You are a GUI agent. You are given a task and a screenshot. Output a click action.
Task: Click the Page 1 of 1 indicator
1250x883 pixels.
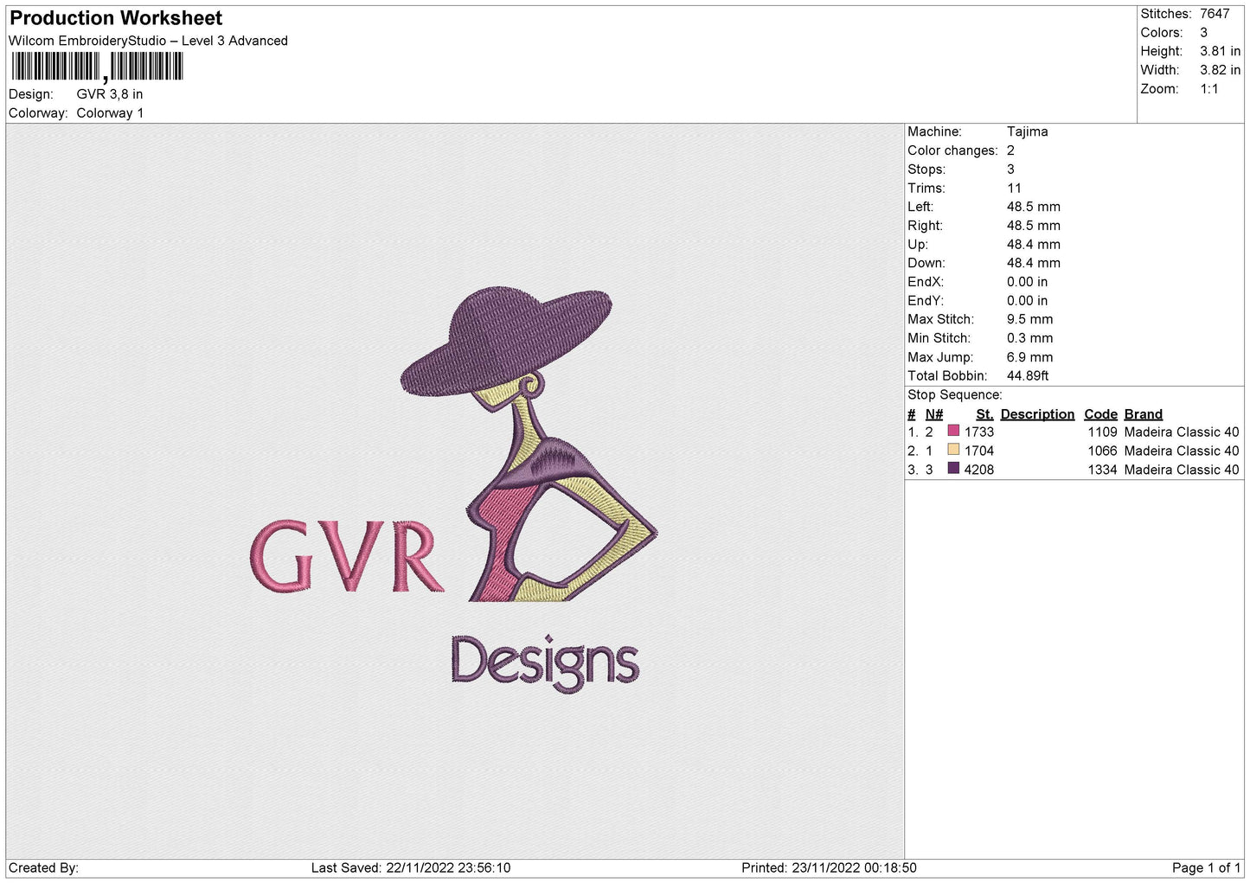tap(1206, 868)
